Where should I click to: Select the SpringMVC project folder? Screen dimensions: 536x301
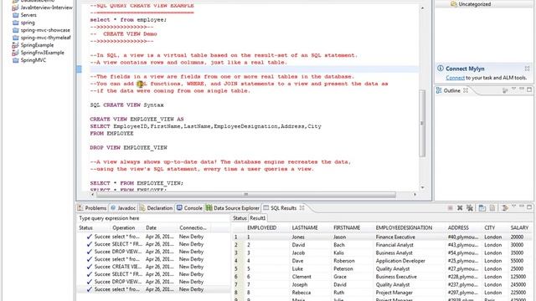(29, 60)
